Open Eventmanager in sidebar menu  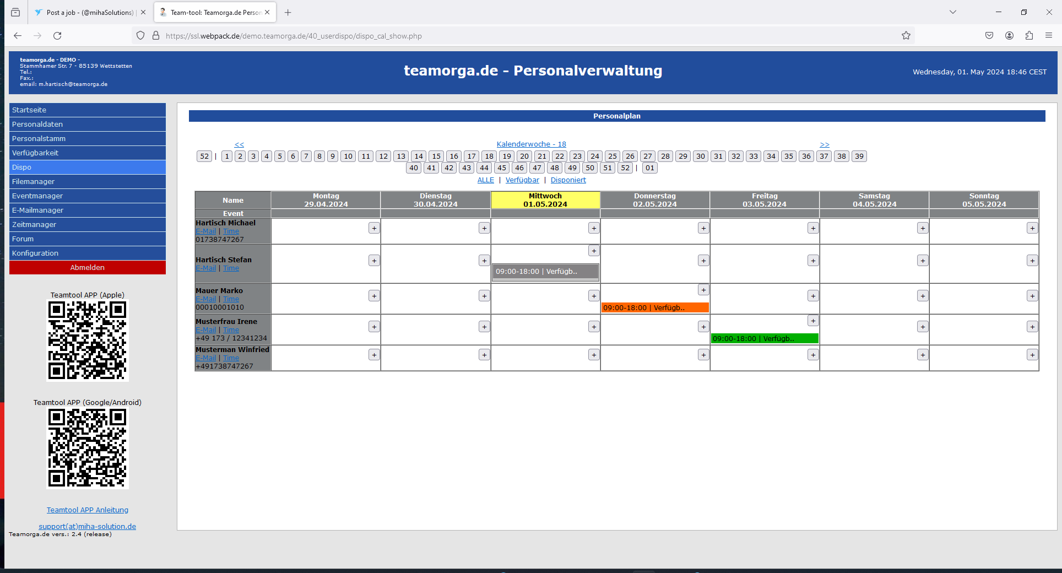coord(87,196)
